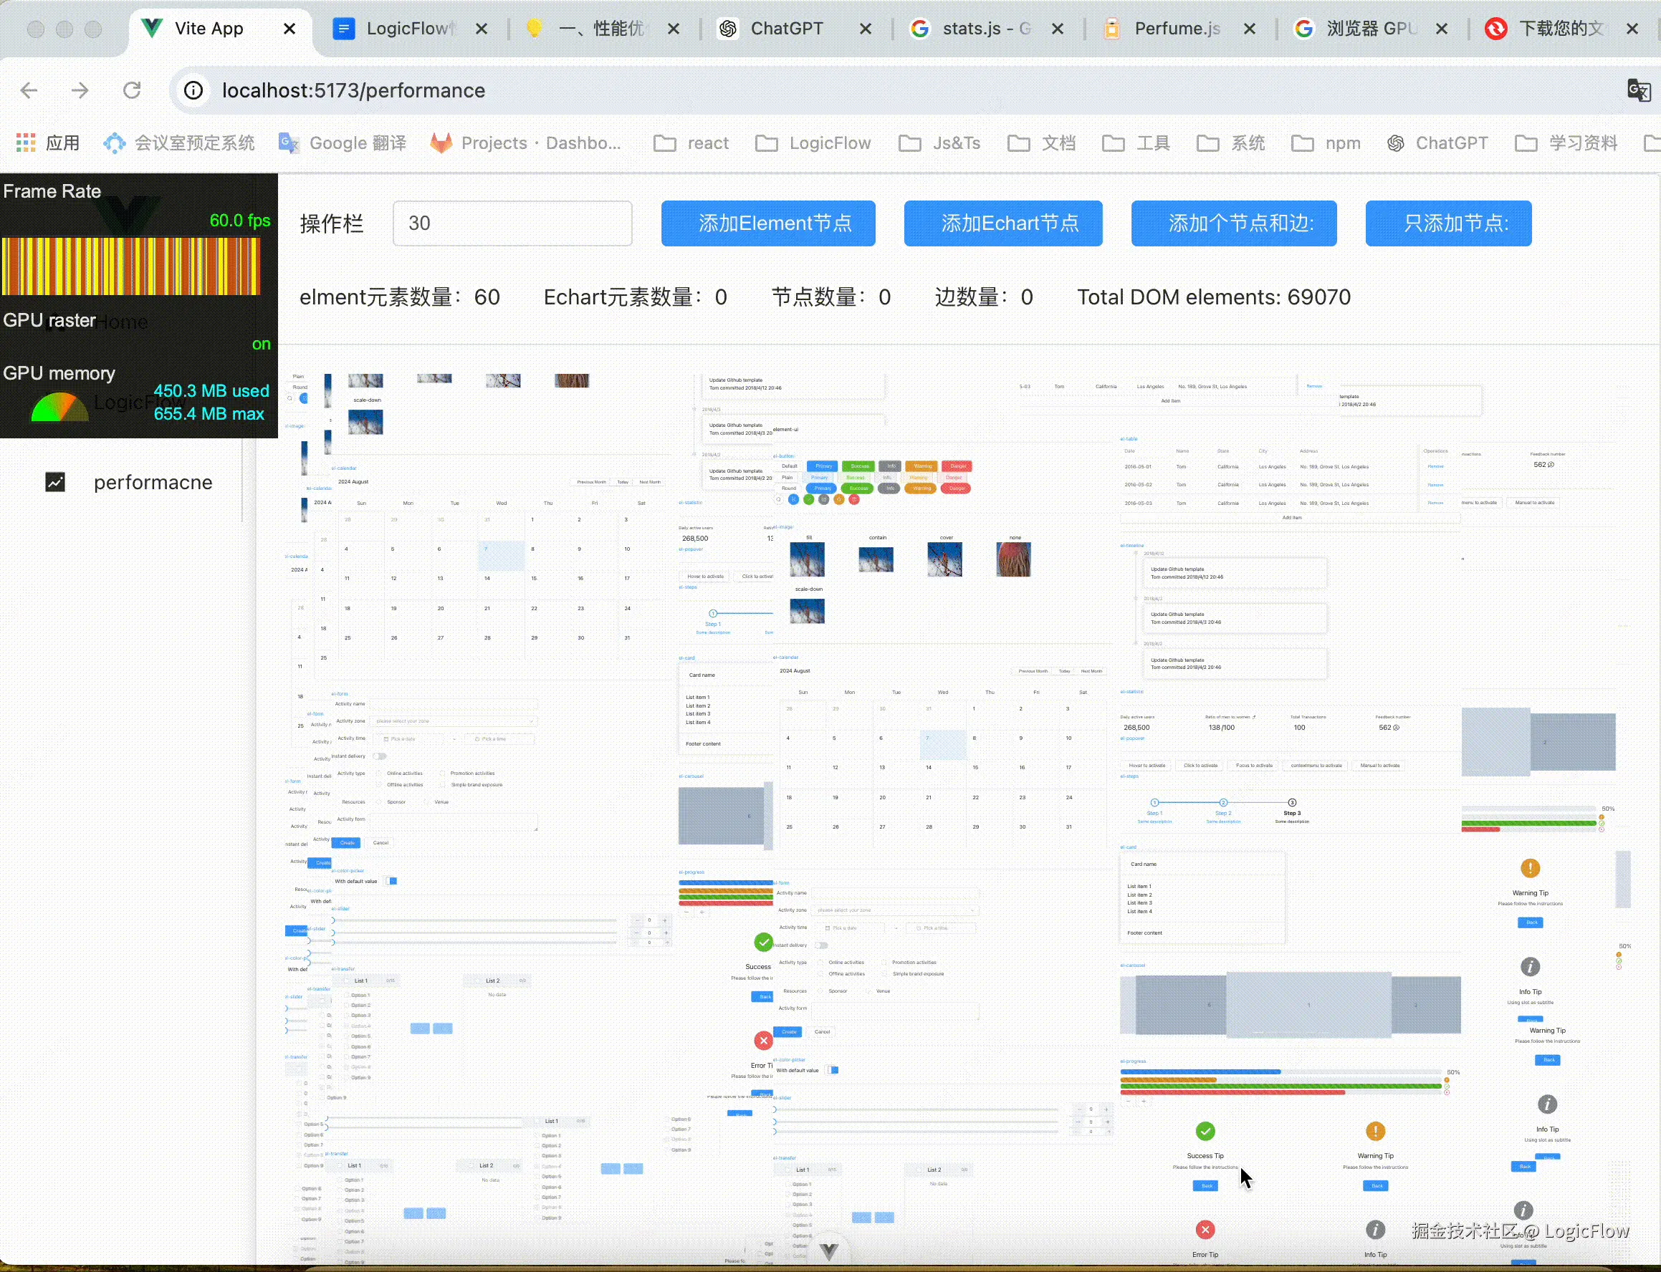The width and height of the screenshot is (1661, 1272).
Task: Click Google Translate icon in address bar
Action: point(1639,91)
